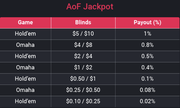Click the $0.50 / $1 blinds cell

pyautogui.click(x=83, y=79)
